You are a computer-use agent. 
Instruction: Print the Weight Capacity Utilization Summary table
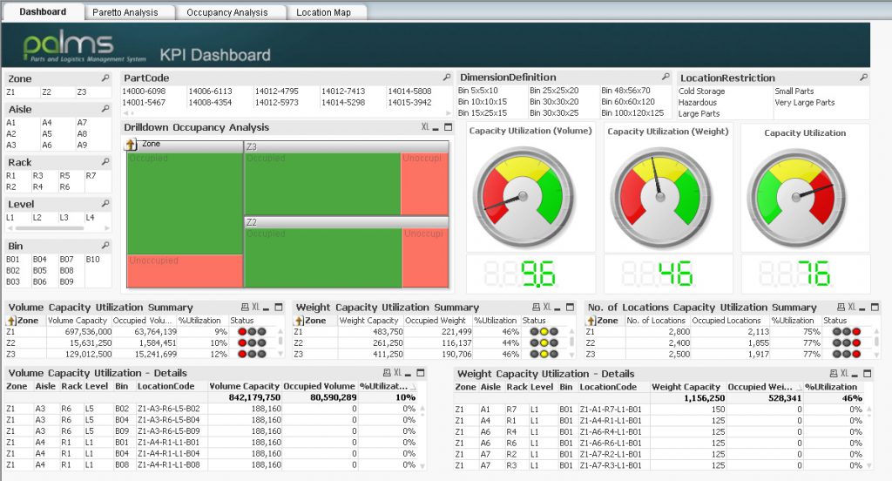click(x=533, y=308)
